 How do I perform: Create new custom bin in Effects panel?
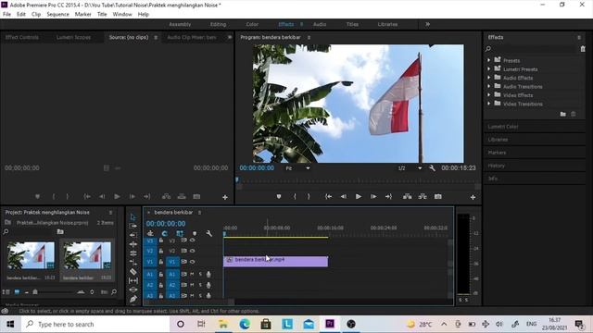[562, 114]
